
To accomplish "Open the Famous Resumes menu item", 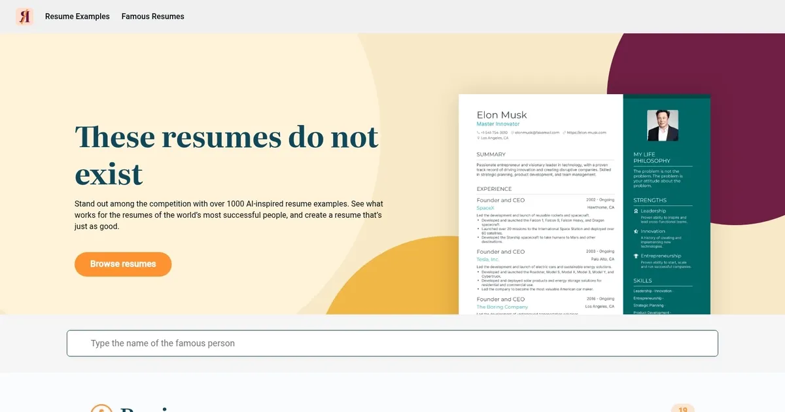I will (x=153, y=16).
